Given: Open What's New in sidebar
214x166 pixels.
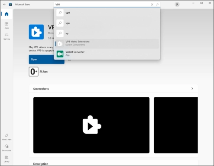Looking at the screenshot, I should coord(6,137).
